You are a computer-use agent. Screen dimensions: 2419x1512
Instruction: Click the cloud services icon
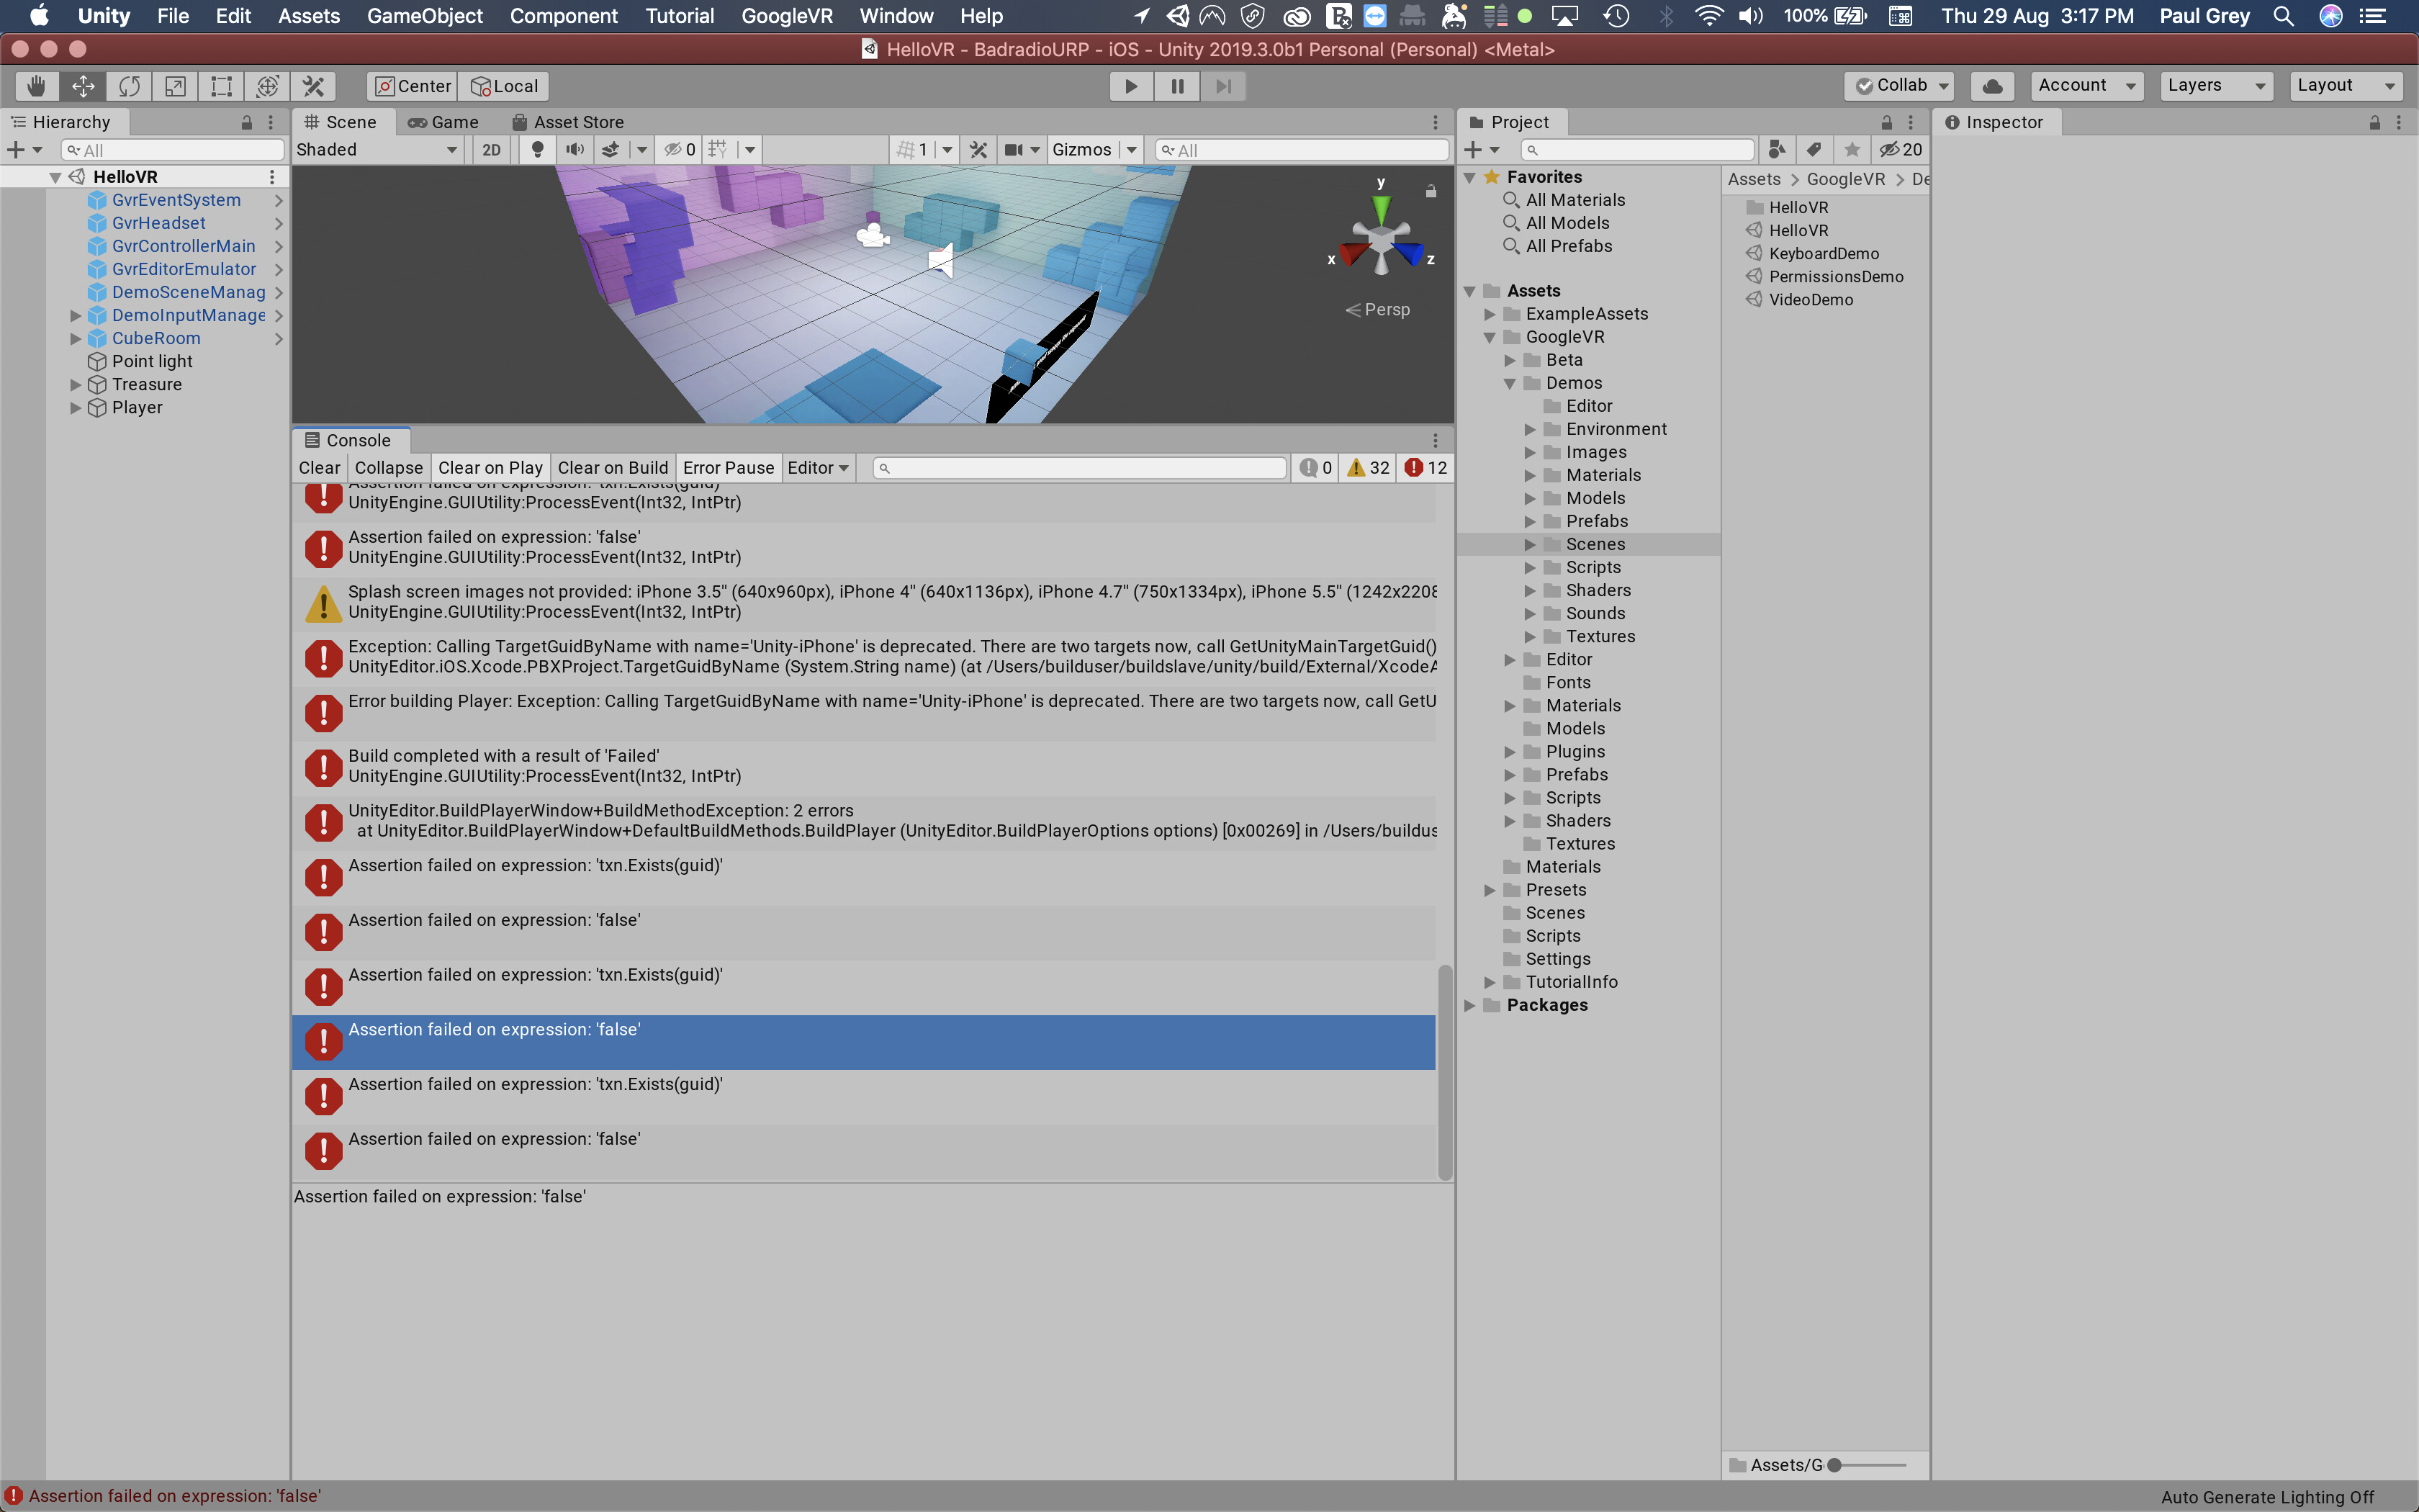(x=1991, y=86)
